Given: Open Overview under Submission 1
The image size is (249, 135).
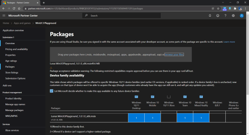Looking at the screenshot, I should tap(10, 43).
